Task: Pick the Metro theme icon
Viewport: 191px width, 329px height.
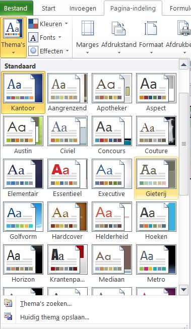Action: pyautogui.click(x=156, y=259)
